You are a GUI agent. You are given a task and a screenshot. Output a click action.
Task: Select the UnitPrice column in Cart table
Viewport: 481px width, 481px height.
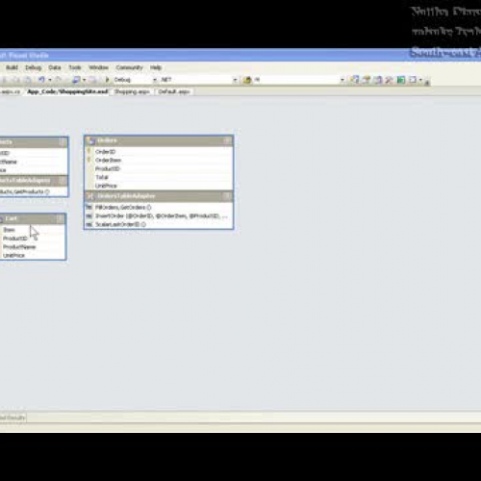[x=33, y=255]
